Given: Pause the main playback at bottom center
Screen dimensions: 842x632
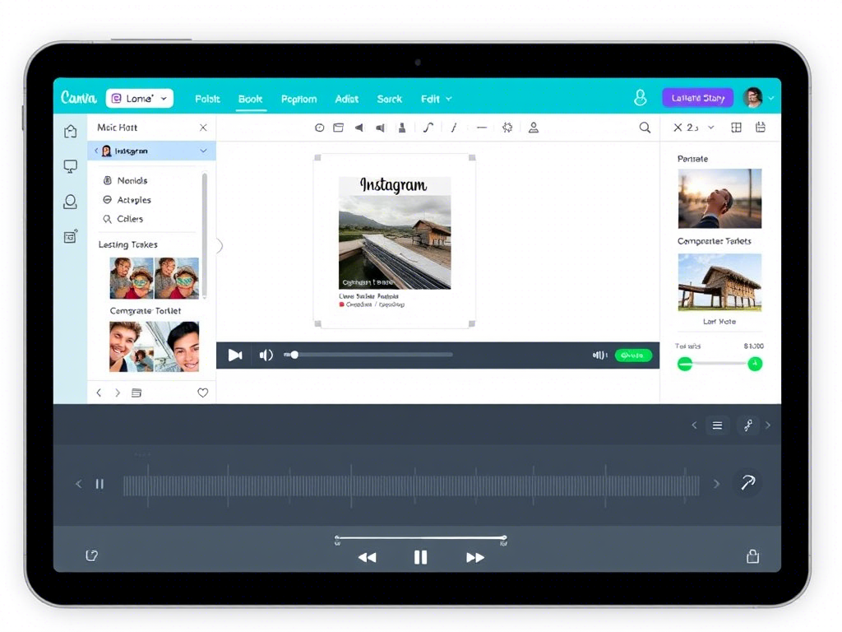Looking at the screenshot, I should tap(420, 557).
